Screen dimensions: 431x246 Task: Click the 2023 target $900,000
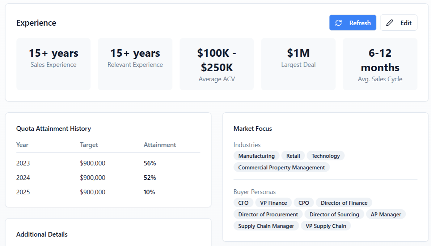pyautogui.click(x=93, y=163)
